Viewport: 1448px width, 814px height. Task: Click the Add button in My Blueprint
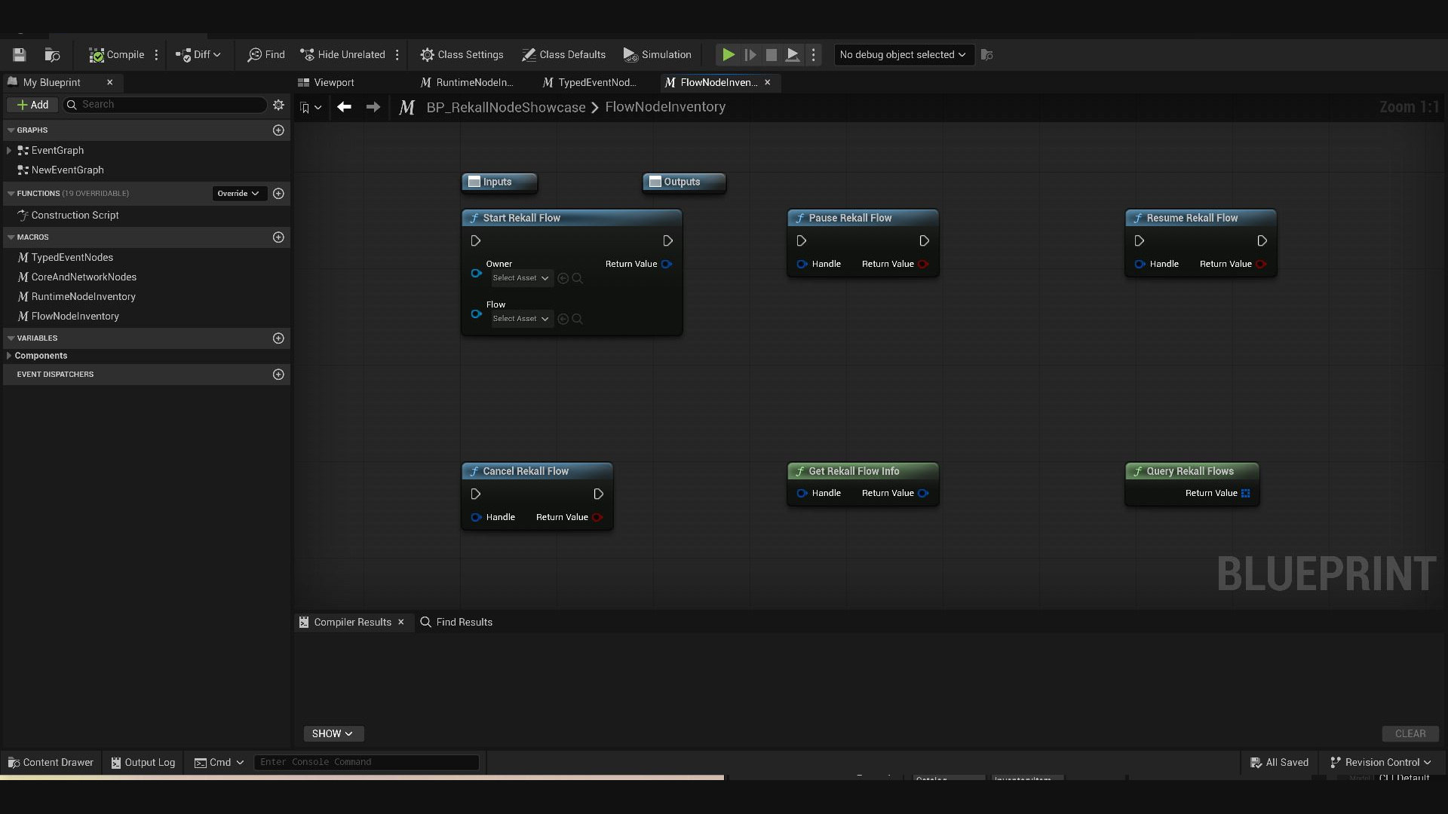(x=32, y=105)
